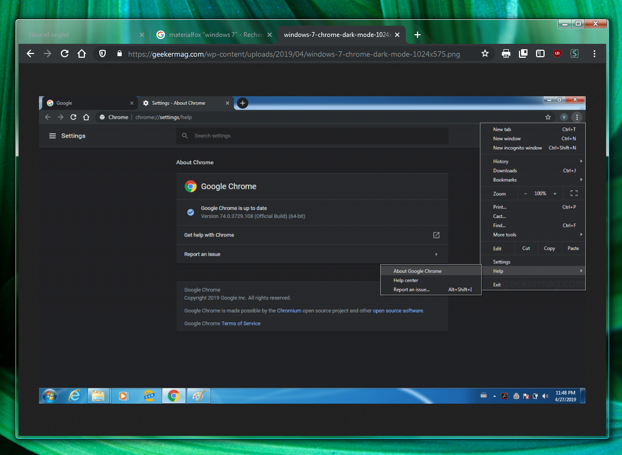Open the outer browser's three-dot menu
The image size is (622, 455).
click(594, 53)
